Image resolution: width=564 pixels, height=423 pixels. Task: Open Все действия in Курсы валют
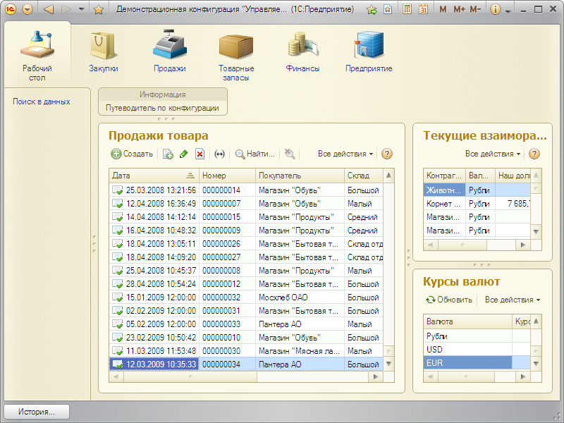pyautogui.click(x=513, y=300)
